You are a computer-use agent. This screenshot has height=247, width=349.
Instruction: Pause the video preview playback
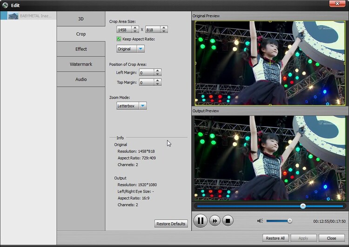coord(200,221)
